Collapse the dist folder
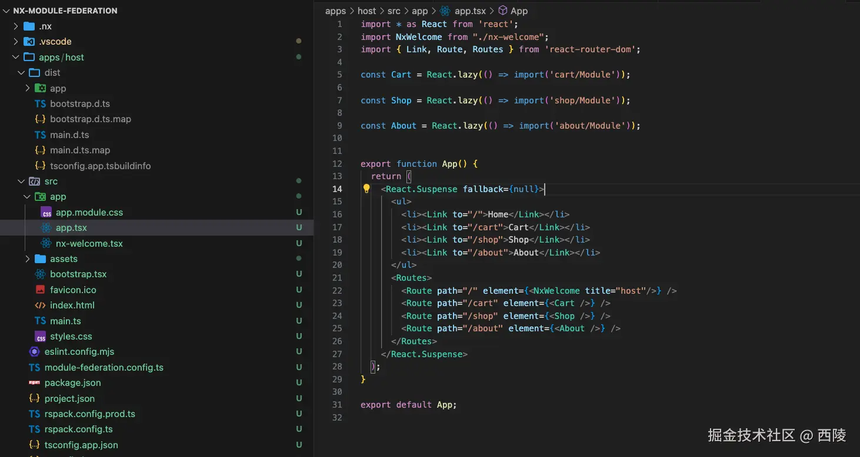This screenshot has width=860, height=457. [x=22, y=73]
